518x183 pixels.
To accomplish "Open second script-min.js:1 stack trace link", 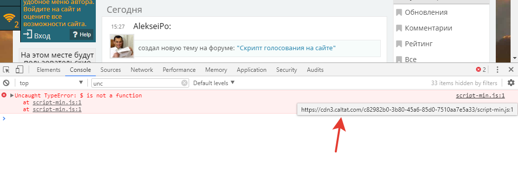I will tap(57, 109).
